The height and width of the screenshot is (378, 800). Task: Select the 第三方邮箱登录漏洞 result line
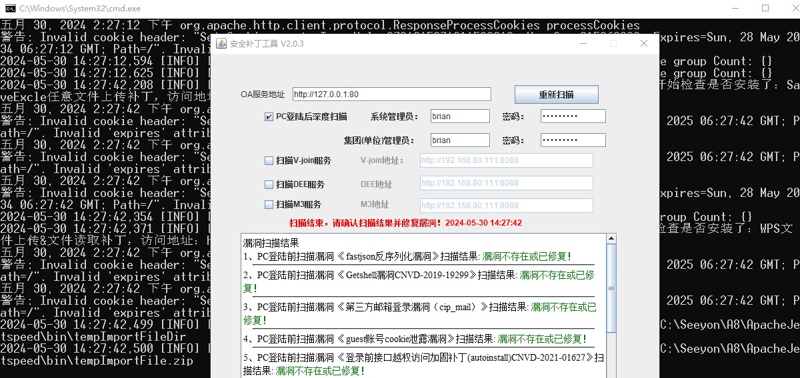pyautogui.click(x=420, y=313)
